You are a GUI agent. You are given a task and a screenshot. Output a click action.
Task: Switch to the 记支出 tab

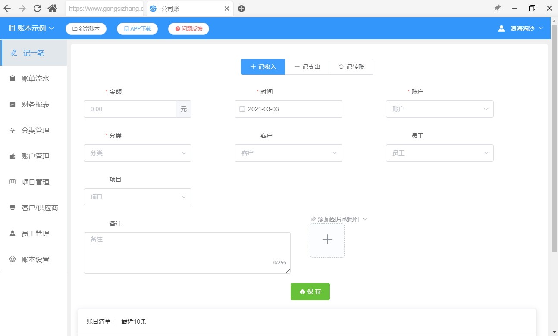[307, 67]
